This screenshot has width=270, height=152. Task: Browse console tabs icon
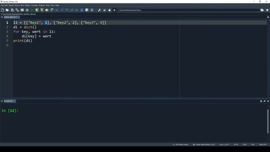click(2, 101)
